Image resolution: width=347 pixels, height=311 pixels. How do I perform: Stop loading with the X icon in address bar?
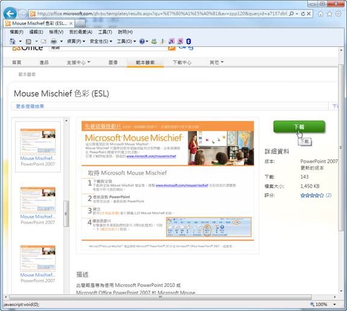tap(308, 14)
